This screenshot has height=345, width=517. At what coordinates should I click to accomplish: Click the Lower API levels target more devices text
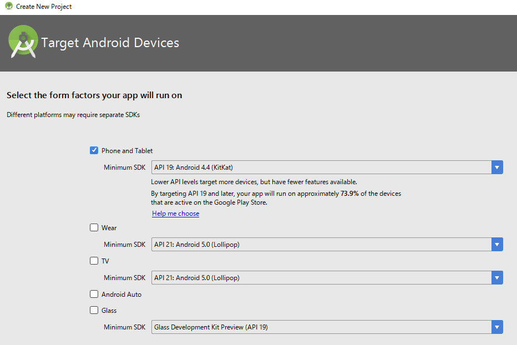254,182
